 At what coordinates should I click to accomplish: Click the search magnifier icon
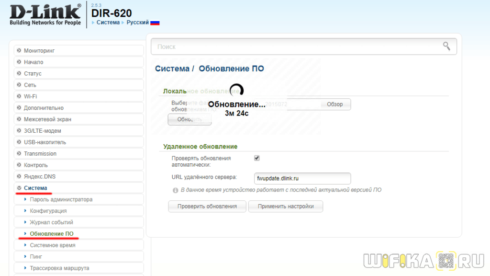point(446,46)
